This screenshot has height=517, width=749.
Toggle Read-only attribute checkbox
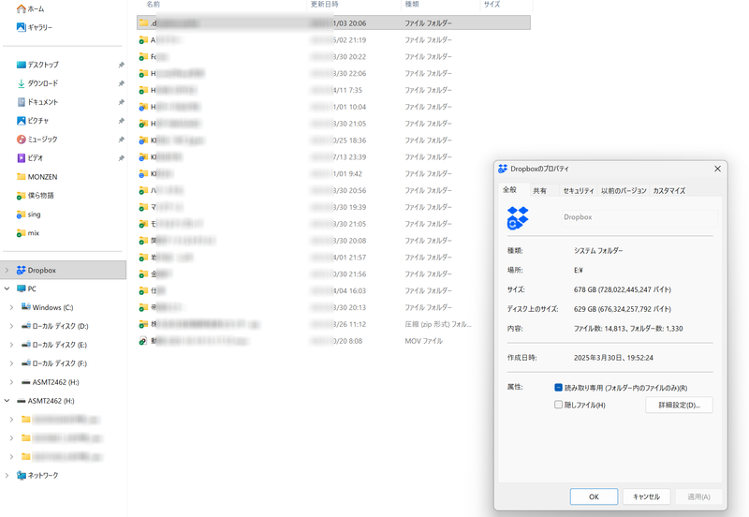coord(558,388)
